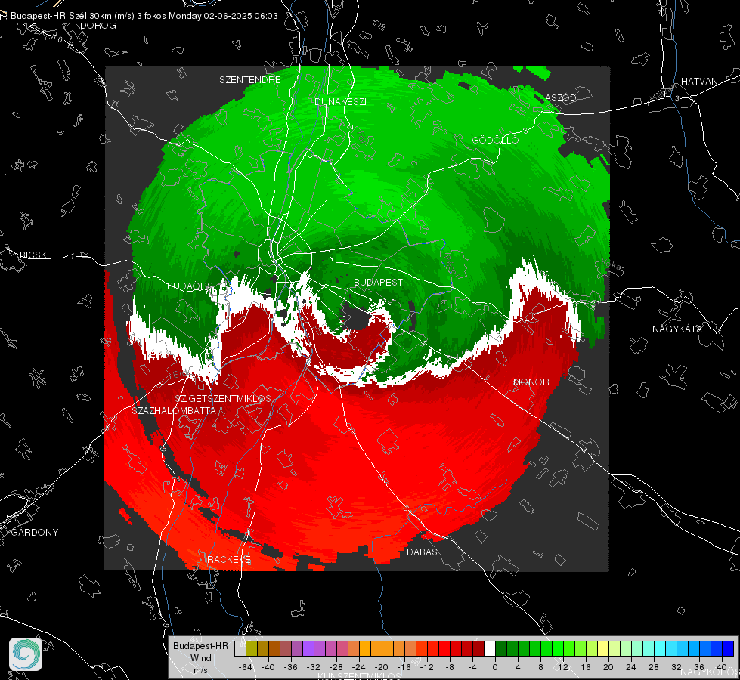Click the Budapest-HR text in the legend
This screenshot has width=740, height=680.
coord(200,645)
